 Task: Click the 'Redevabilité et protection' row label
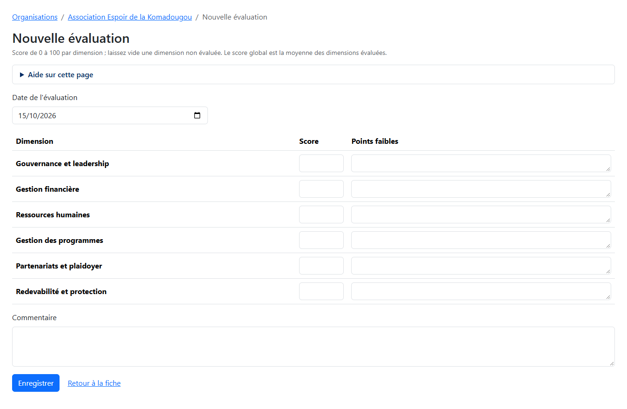coord(61,292)
